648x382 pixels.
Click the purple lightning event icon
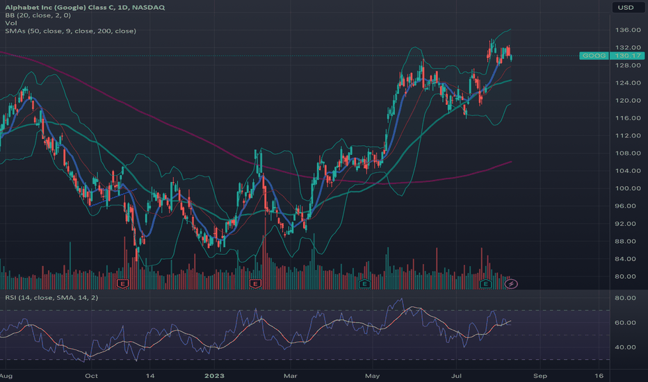[x=511, y=283]
